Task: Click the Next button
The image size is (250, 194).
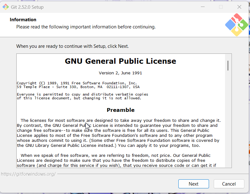Action: click(194, 184)
